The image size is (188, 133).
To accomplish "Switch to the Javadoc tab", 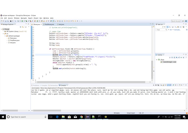I will click(44, 85).
